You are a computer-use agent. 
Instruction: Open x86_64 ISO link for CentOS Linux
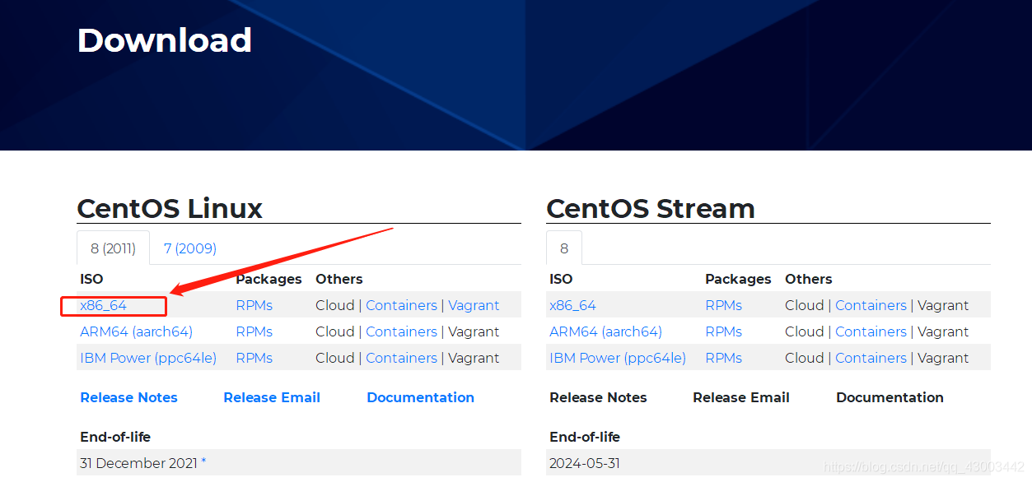point(103,305)
